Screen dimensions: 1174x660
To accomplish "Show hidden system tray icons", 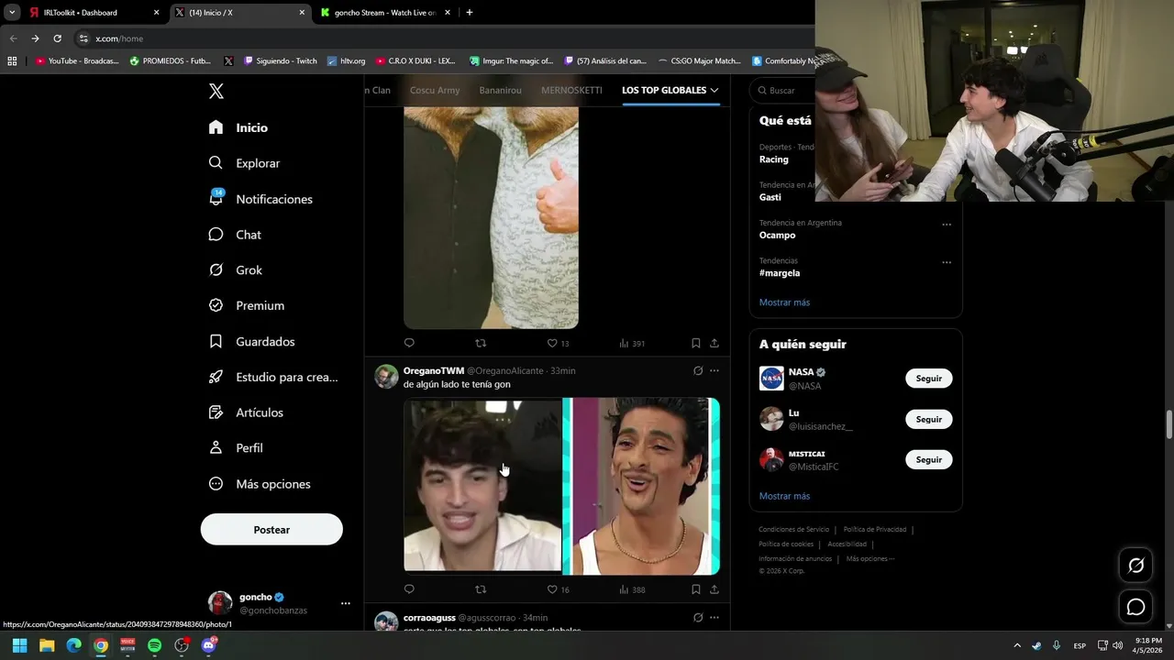I will (1016, 645).
